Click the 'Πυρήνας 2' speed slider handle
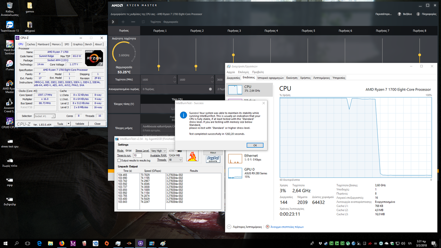The height and width of the screenshot is (248, 441). 196,66
